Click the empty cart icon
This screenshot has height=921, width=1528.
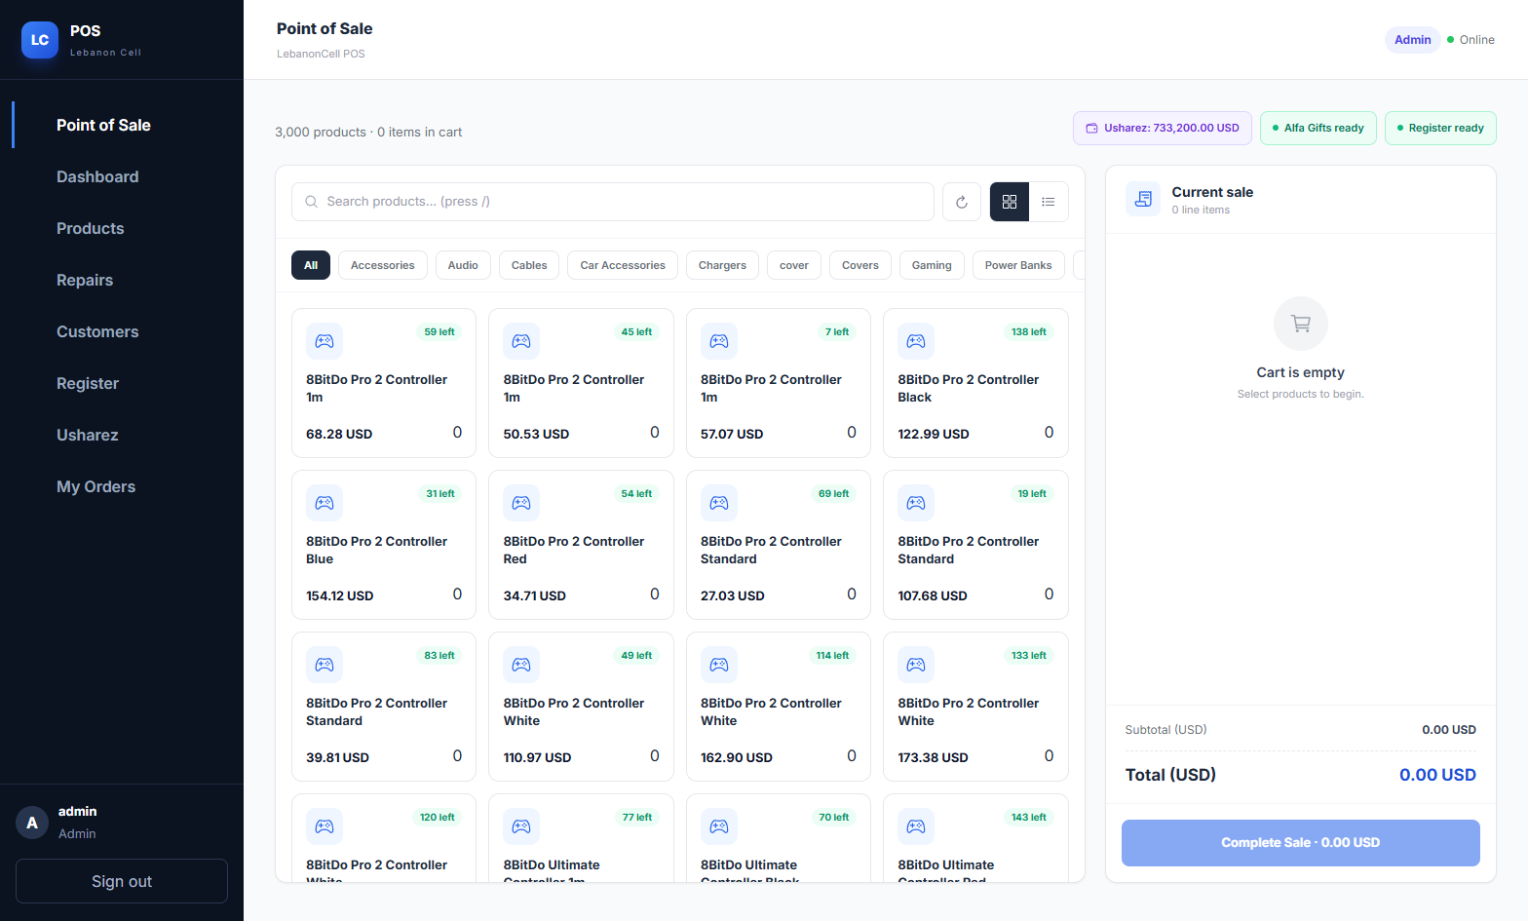coord(1301,324)
